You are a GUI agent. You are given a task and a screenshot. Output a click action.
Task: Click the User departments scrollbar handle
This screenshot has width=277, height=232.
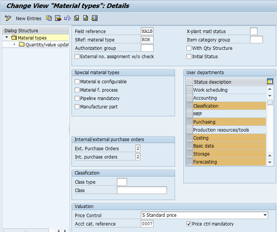tap(270, 102)
